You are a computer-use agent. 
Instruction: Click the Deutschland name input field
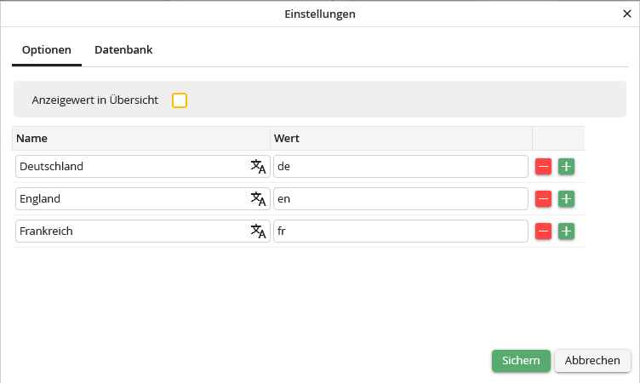[x=128, y=167]
